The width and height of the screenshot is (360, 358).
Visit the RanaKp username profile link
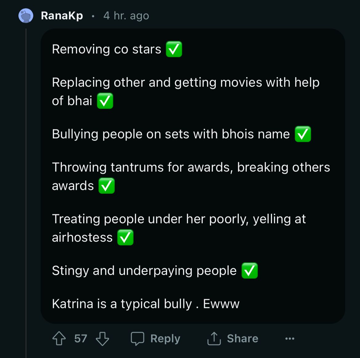coord(62,16)
